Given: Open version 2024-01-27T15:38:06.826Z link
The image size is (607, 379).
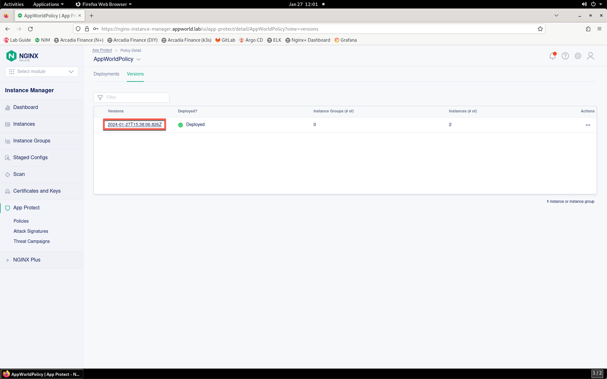Looking at the screenshot, I should pyautogui.click(x=135, y=124).
